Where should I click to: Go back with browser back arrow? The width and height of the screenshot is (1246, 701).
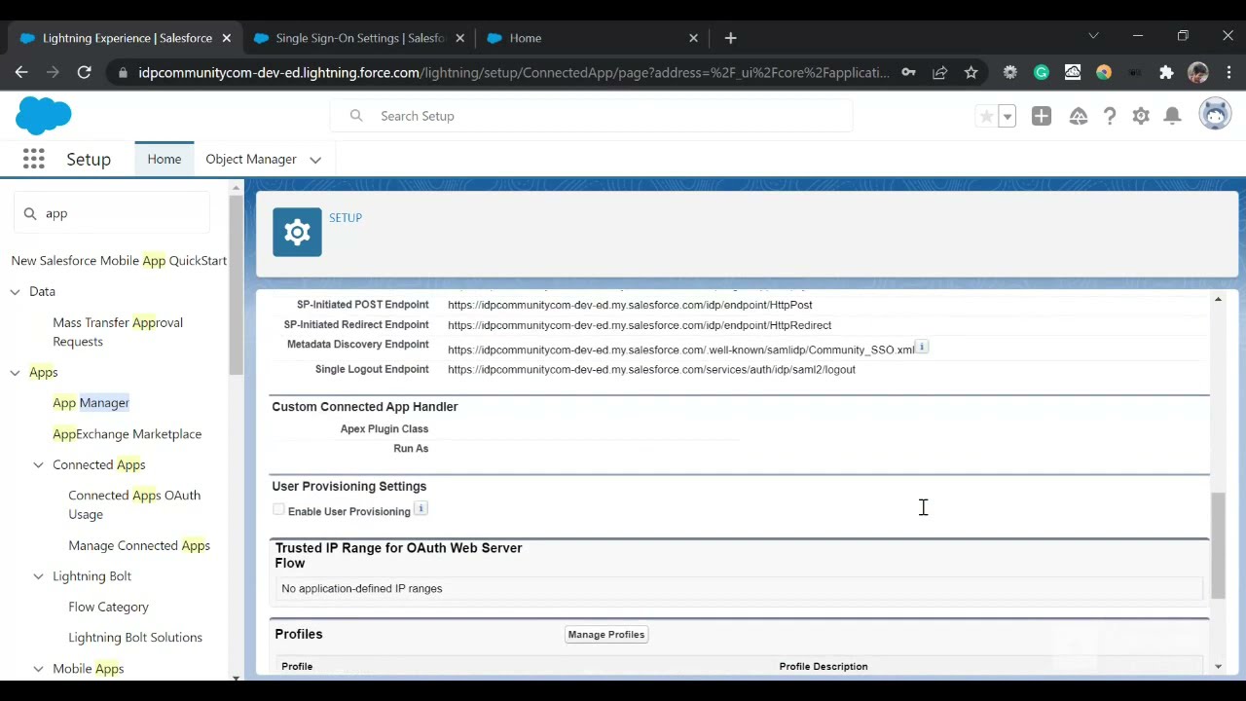[x=21, y=72]
